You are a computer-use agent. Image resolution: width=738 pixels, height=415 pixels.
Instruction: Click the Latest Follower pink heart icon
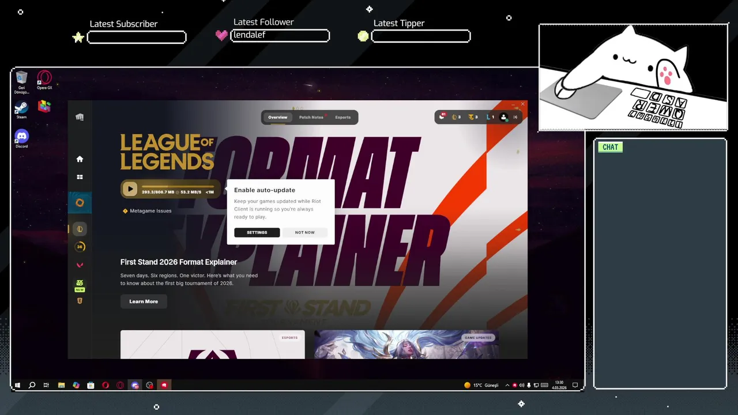pos(221,35)
